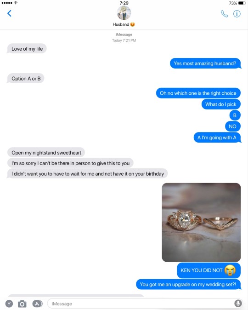248x310 pixels.
Task: Tap the 'What do I pick' bubble
Action: pos(221,104)
